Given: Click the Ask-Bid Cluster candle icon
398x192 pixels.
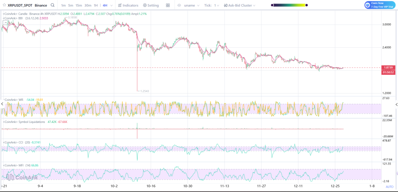Looking at the screenshot, I should pos(226,5).
